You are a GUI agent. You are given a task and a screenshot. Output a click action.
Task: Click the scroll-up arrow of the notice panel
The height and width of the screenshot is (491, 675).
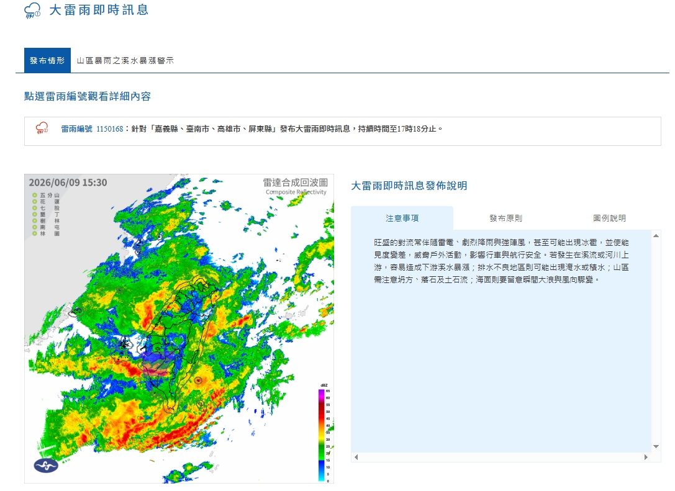[656, 236]
